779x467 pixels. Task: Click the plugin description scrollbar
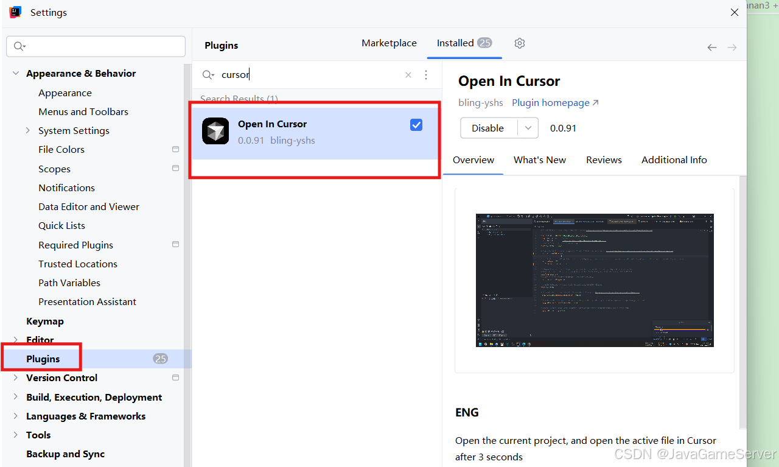pyautogui.click(x=742, y=301)
